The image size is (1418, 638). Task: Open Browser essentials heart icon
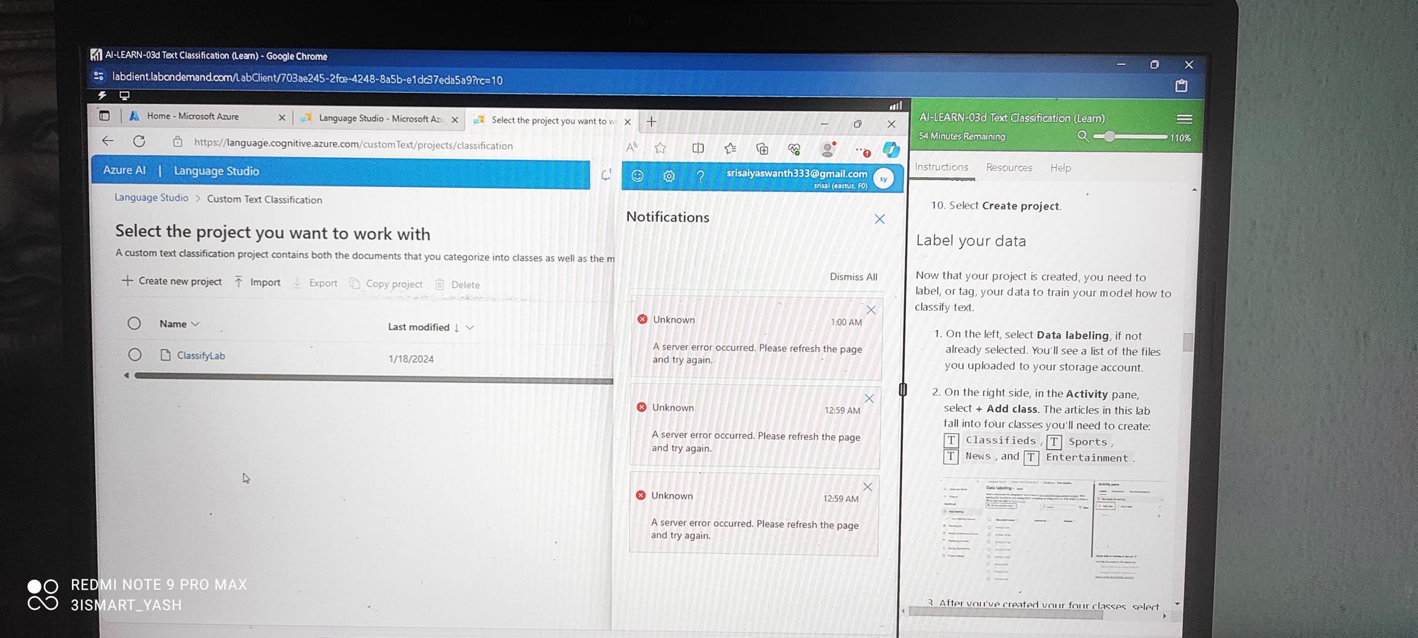(794, 149)
